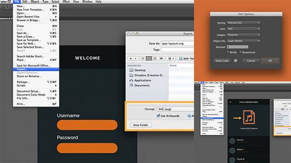Open the Effect menu in the large Illustrator window
Image resolution: width=291 pixels, height=163 pixels.
[x=66, y=2]
